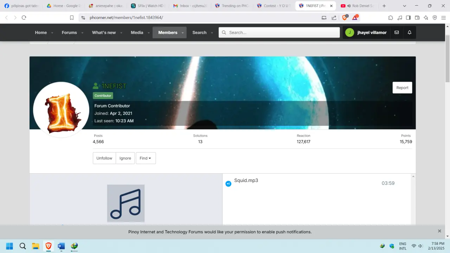Switch to the SFlix Watch HD tab
Screen dimensions: 450x253
pyautogui.click(x=148, y=6)
